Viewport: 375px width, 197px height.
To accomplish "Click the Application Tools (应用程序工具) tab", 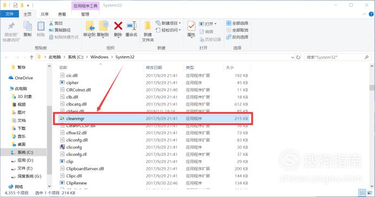I will 85,6.
